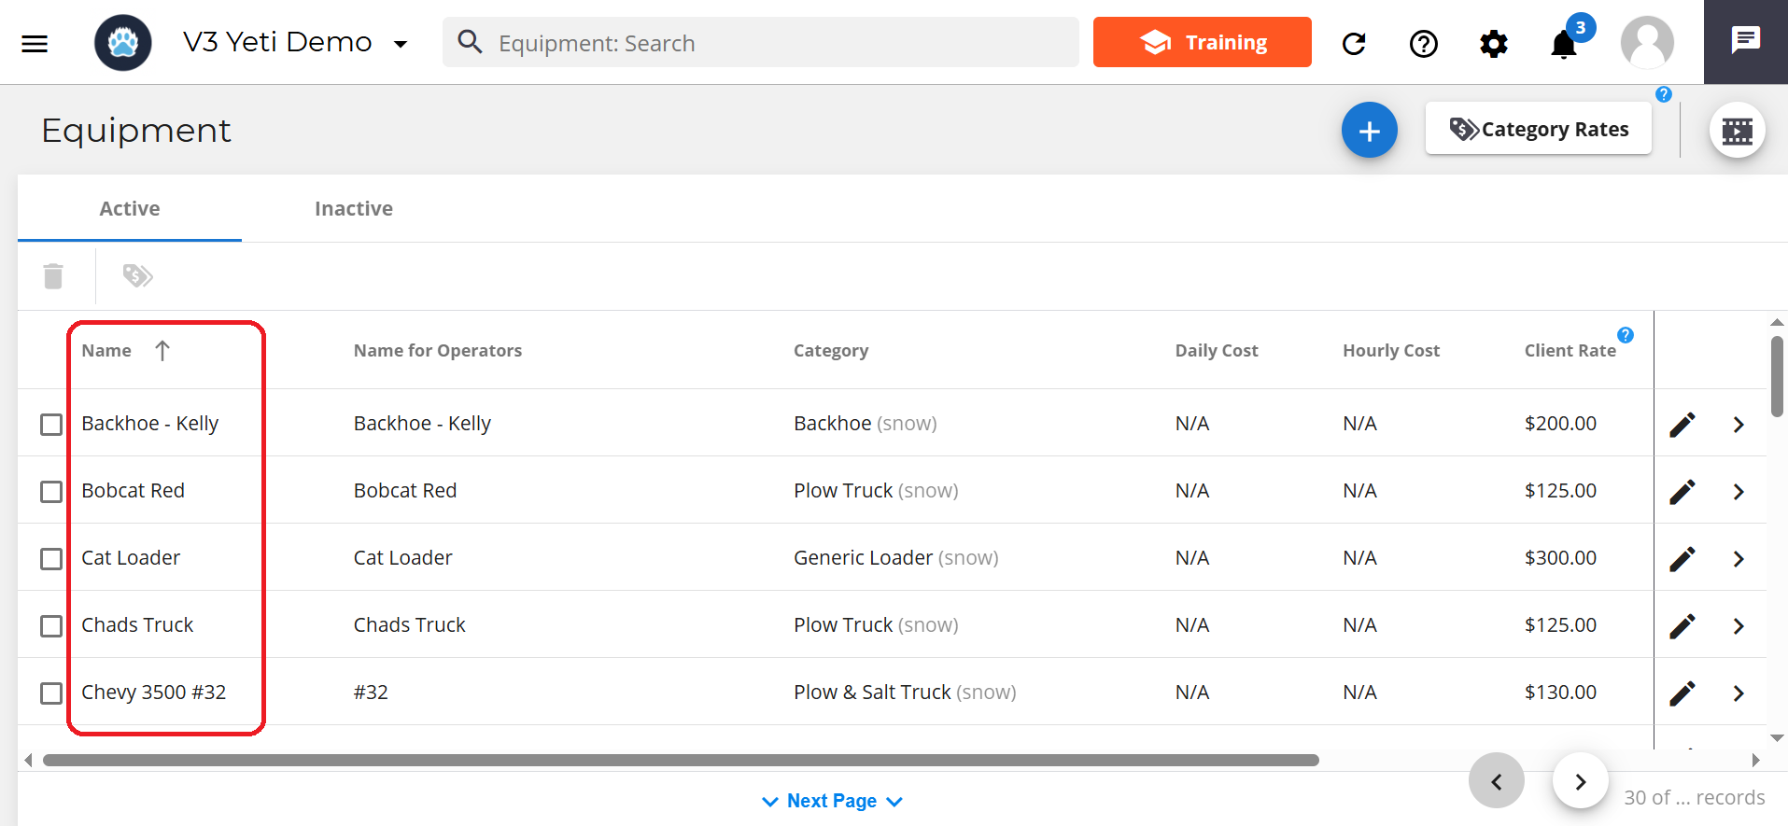Click the refresh icon in header

click(1354, 43)
